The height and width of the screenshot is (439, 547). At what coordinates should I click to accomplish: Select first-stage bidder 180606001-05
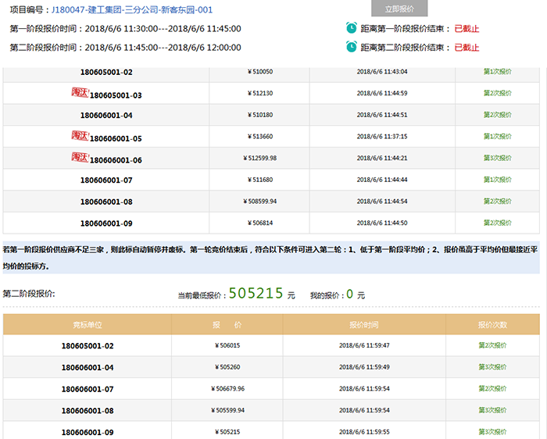coord(116,138)
